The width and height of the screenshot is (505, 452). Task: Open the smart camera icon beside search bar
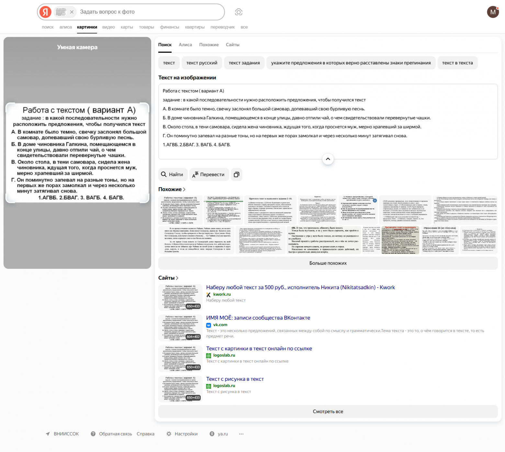pyautogui.click(x=239, y=12)
